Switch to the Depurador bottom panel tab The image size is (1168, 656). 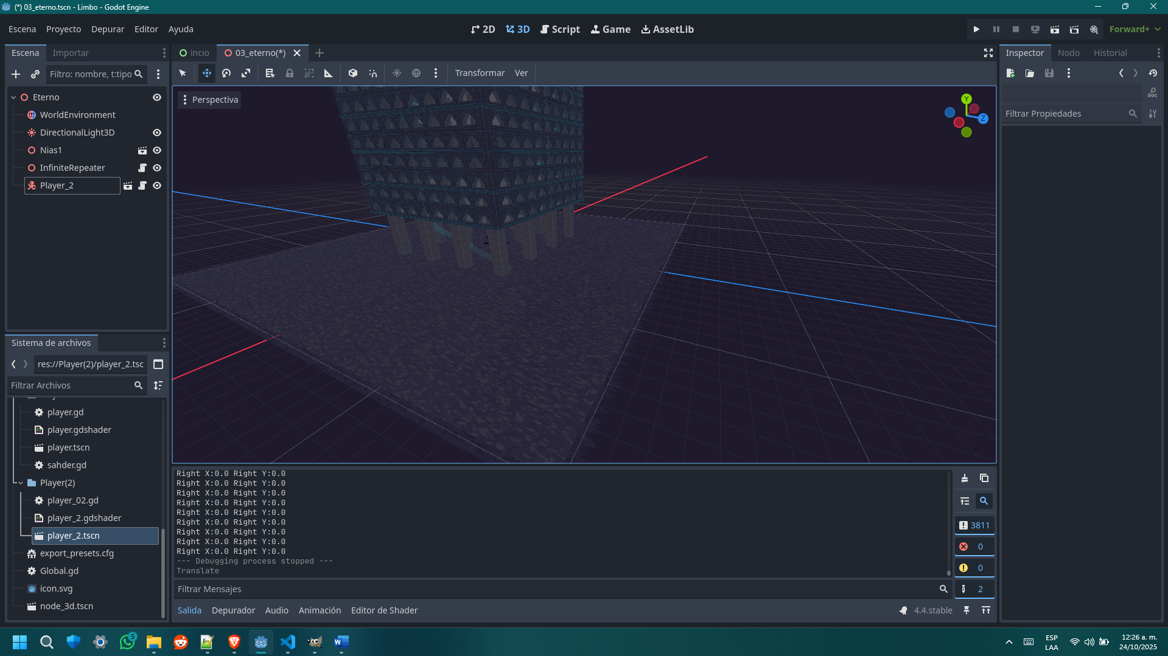(233, 610)
